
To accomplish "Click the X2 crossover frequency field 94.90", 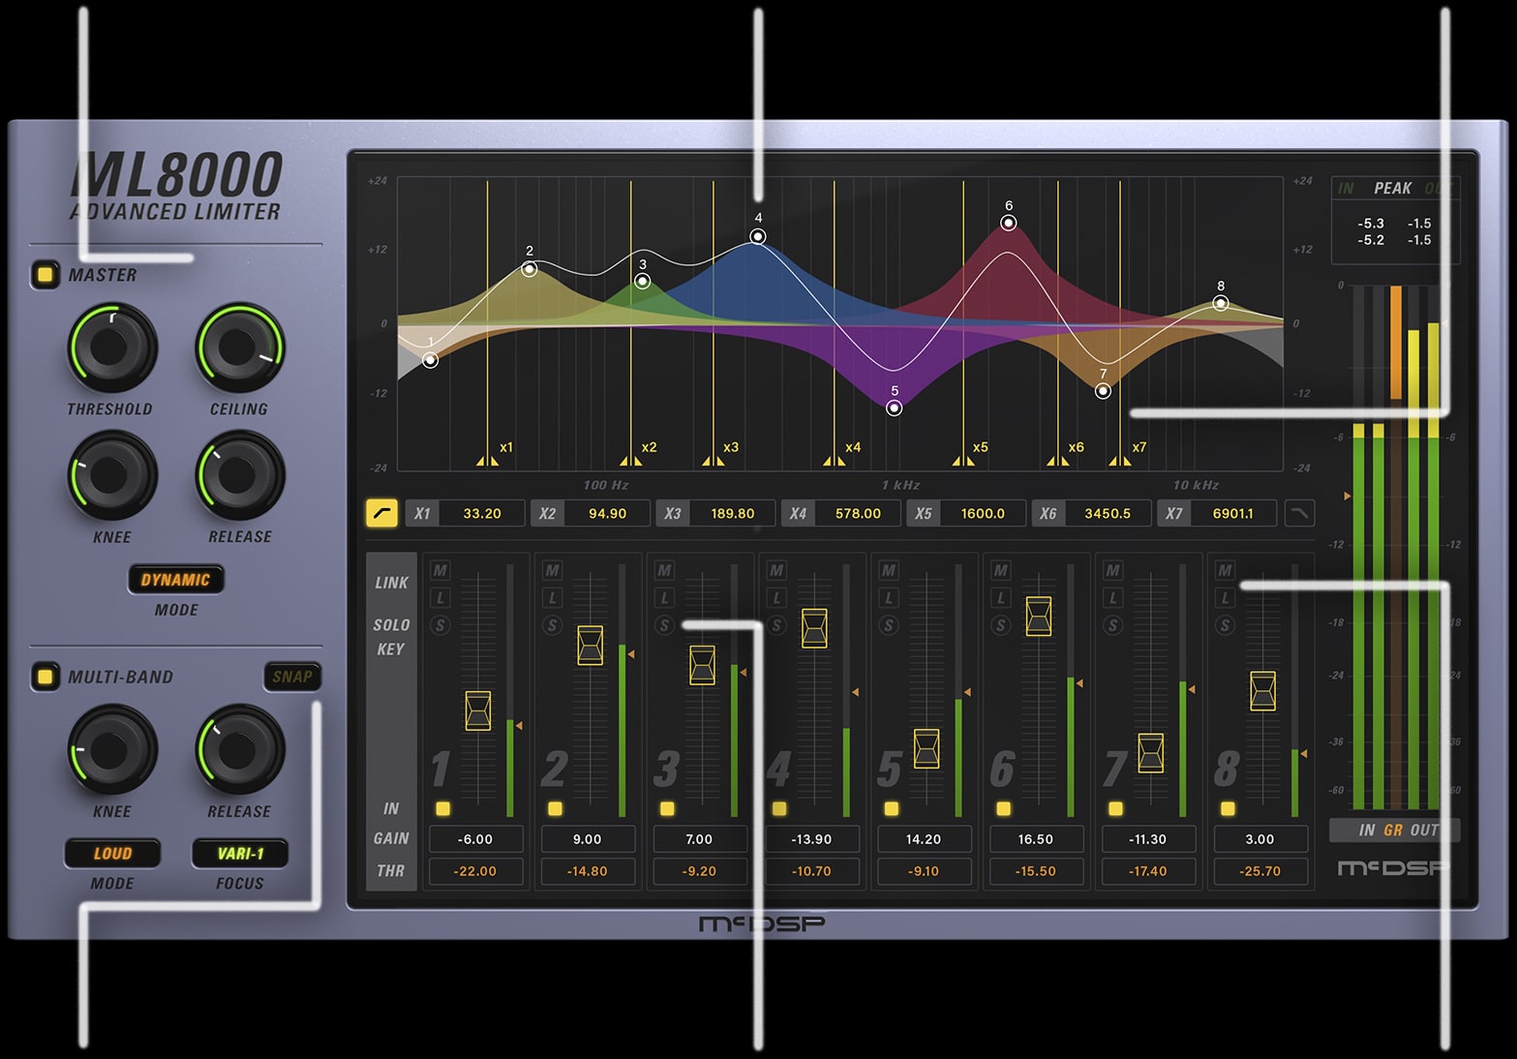I will 607,513.
